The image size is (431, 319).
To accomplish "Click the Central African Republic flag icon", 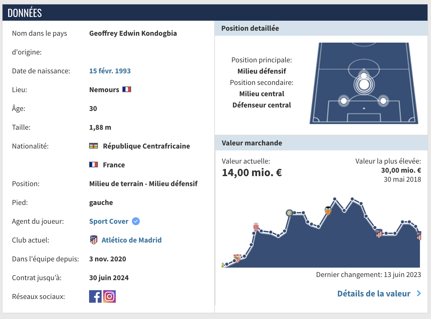I will coord(93,146).
